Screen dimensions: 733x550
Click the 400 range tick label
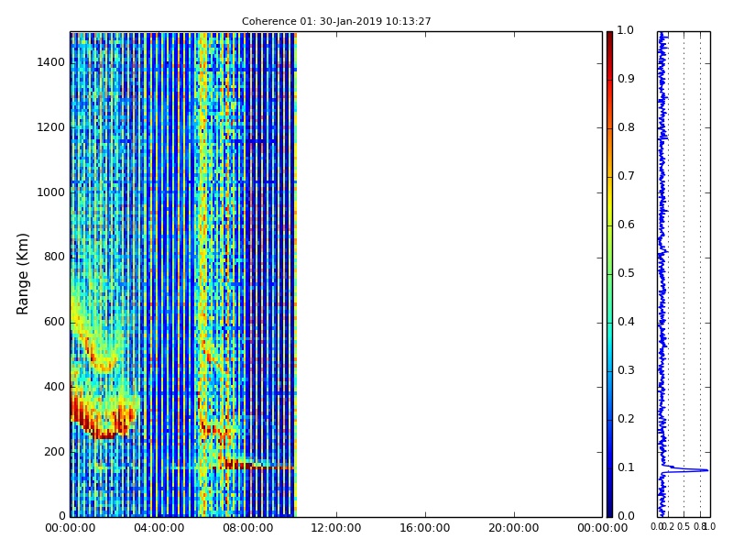coord(54,387)
